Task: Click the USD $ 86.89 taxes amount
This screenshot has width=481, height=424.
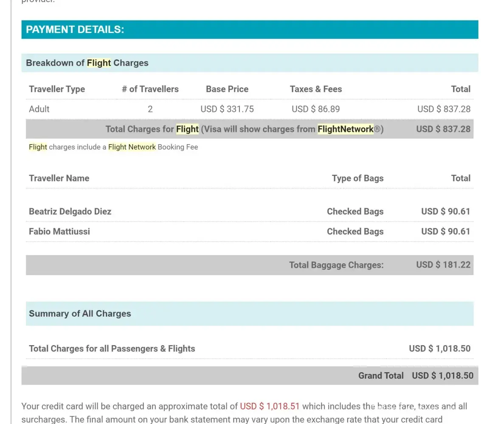Action: pyautogui.click(x=315, y=109)
